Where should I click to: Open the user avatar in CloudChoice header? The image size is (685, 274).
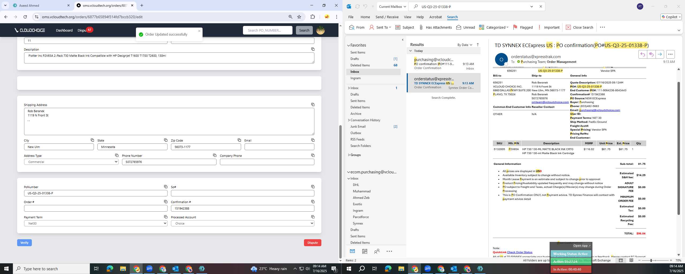[321, 30]
